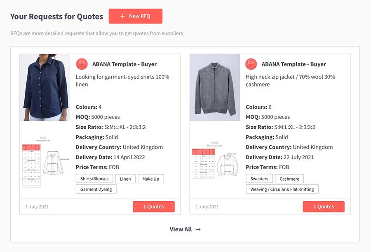This screenshot has height=252, width=371.
Task: Select the Shirts/Blouses tag
Action: (x=94, y=179)
